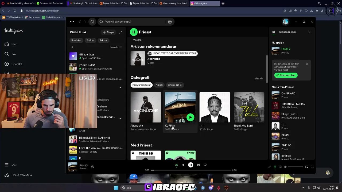Click the Visa mer link
The image size is (342, 192).
(138, 40)
